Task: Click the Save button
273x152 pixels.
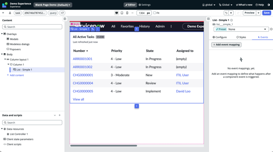Action: pos(267,13)
